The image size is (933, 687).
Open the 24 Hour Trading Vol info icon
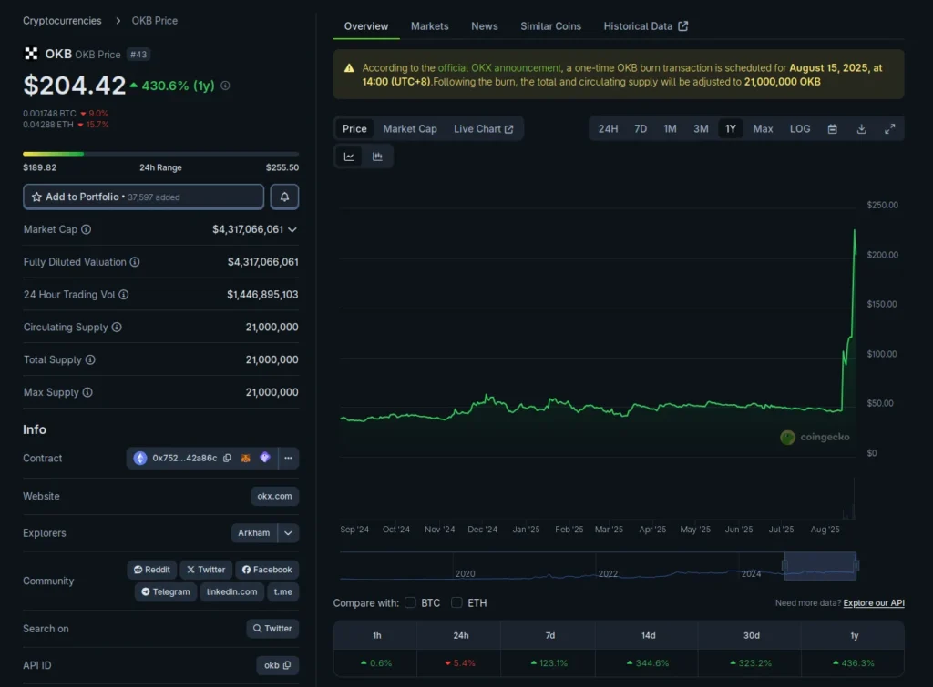point(124,295)
